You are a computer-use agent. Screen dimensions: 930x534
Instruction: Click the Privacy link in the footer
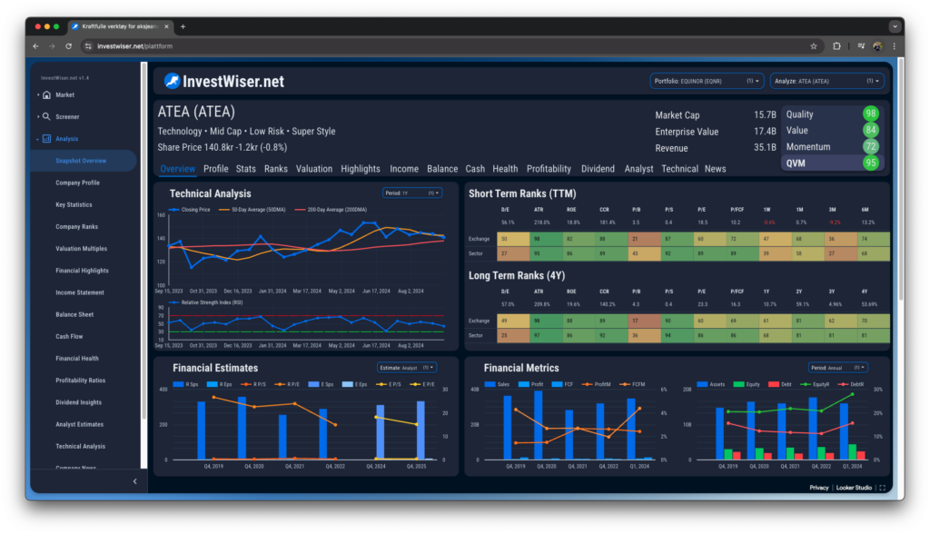(818, 488)
